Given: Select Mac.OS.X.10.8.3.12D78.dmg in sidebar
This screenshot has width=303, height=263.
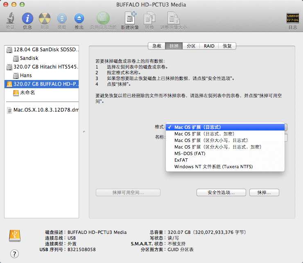Looking at the screenshot, I should tap(41, 110).
